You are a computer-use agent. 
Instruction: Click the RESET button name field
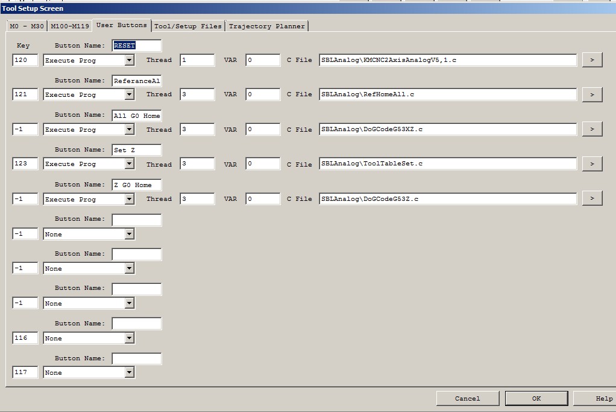click(137, 46)
